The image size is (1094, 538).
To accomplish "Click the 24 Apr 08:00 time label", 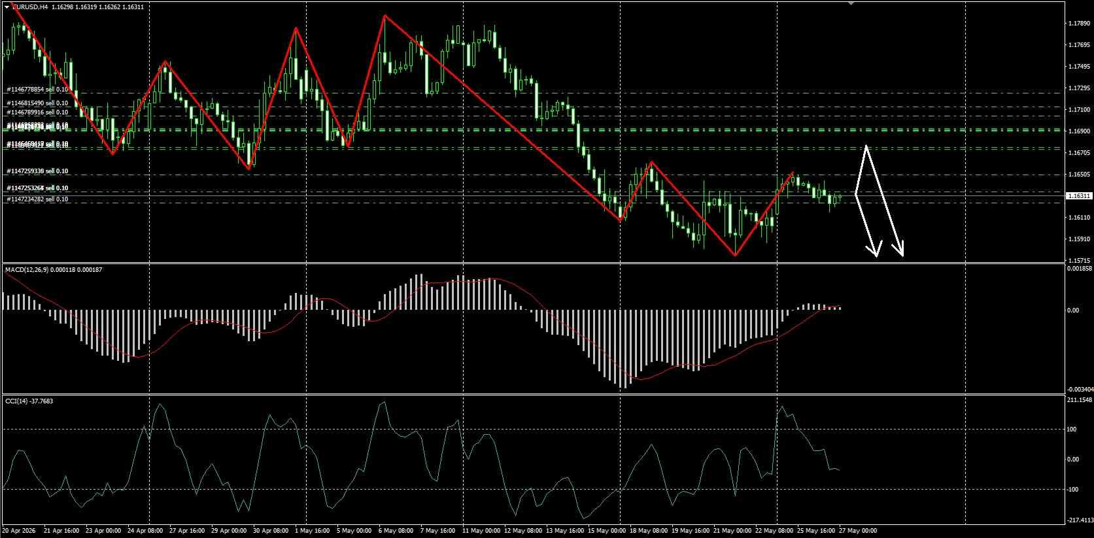I will tap(146, 530).
